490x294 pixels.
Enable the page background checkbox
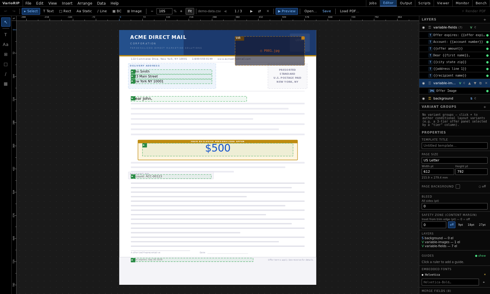(458, 187)
